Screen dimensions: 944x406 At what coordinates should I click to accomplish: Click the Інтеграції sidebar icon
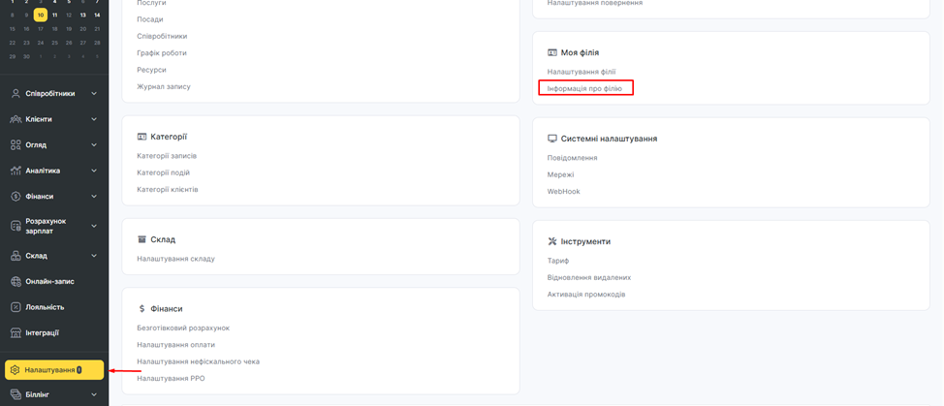point(16,332)
